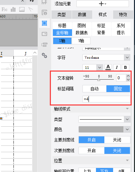Viewport: 135px width, 172px height.
Task: Toggle italic font style
Action: click(x=117, y=68)
